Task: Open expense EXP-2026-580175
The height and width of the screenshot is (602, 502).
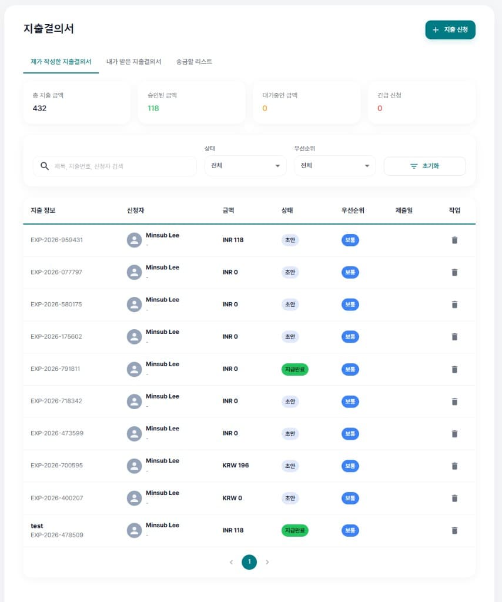Action: coord(56,305)
